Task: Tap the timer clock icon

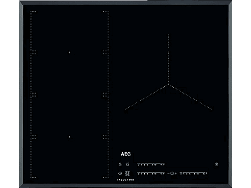Action: (x=172, y=173)
